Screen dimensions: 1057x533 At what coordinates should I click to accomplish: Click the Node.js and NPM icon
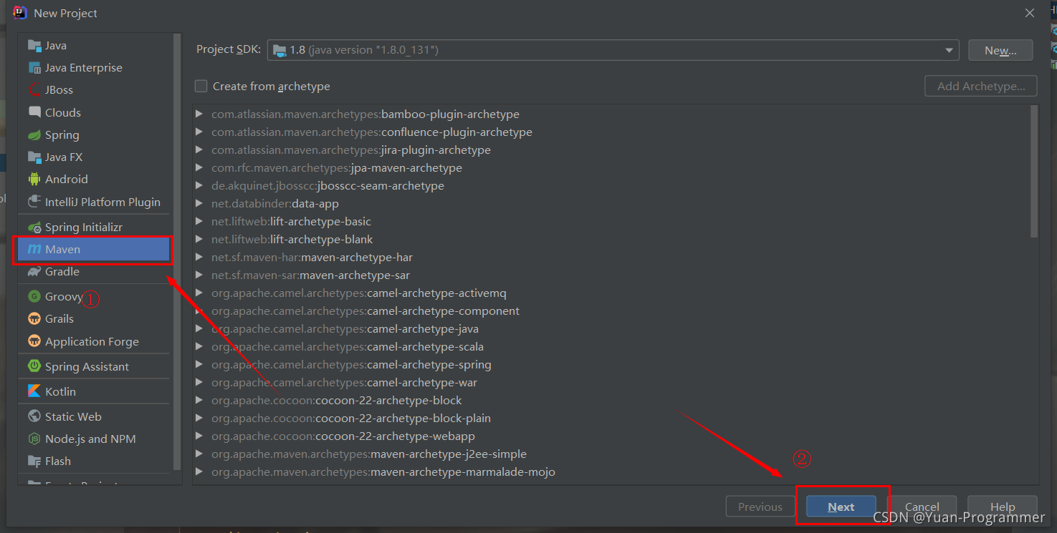(34, 439)
